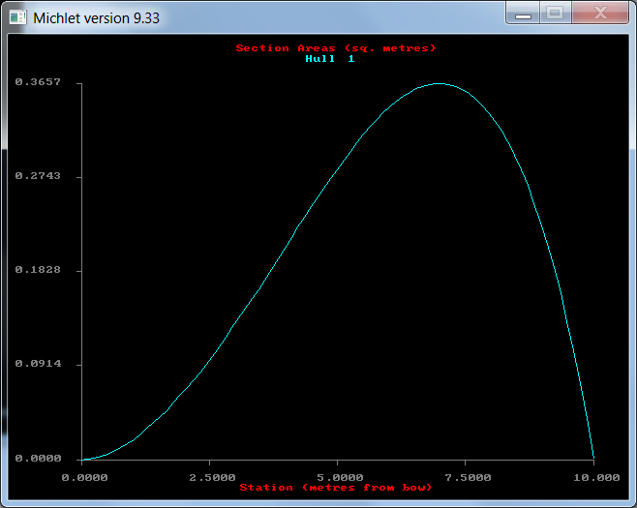Click the 0.0000 x-axis station label
The width and height of the screenshot is (637, 508).
(84, 477)
